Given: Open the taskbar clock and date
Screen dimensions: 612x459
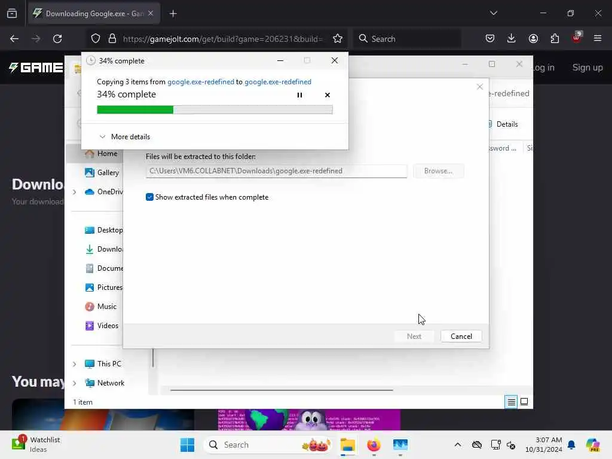Looking at the screenshot, I should (543, 445).
